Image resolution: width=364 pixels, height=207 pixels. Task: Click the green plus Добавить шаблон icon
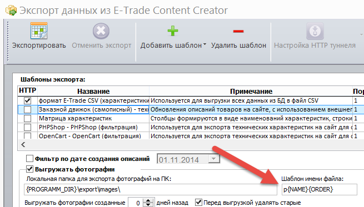[x=173, y=31]
